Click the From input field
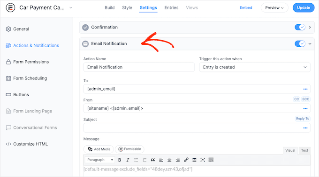 [197, 108]
